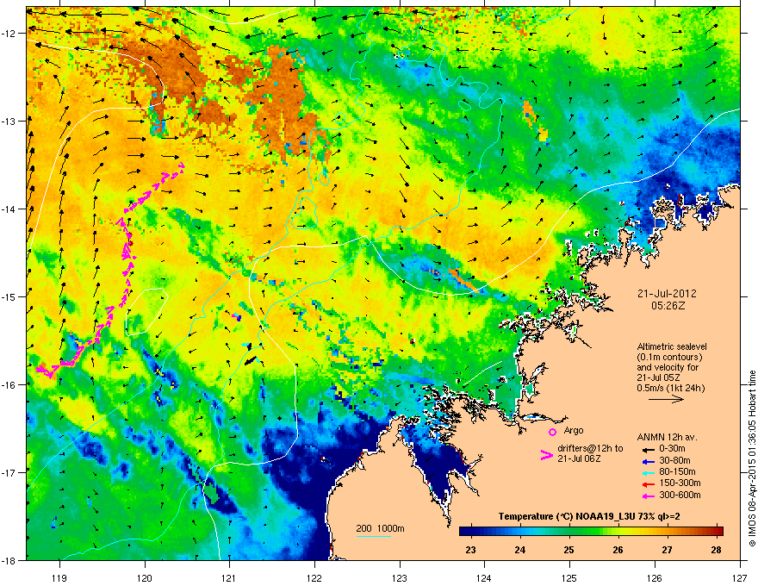This screenshot has height=586, width=758.
Task: Click the 0.5m/s velocity scale arrow
Action: pos(666,399)
